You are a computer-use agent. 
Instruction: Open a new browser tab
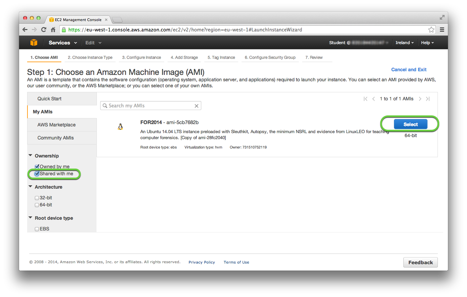(117, 20)
